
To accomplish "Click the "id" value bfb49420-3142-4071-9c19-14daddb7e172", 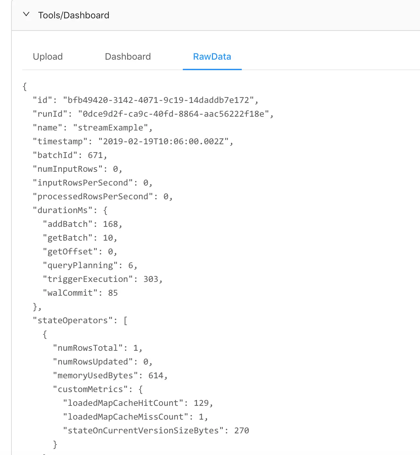I will (158, 100).
